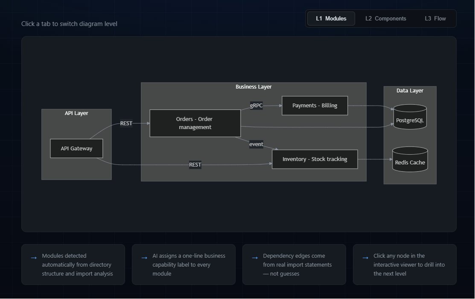This screenshot has height=299, width=475.
Task: Click the gRPC edge label
Action: (256, 106)
